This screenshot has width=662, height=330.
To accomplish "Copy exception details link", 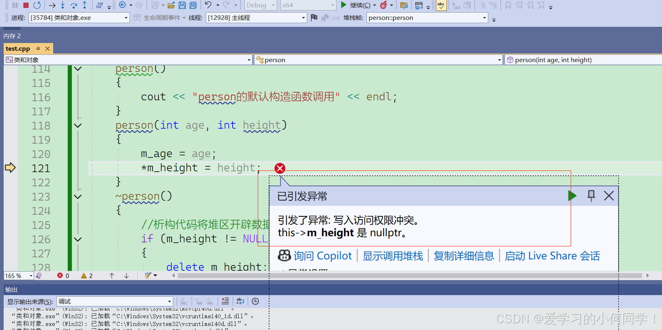I will pyautogui.click(x=464, y=256).
